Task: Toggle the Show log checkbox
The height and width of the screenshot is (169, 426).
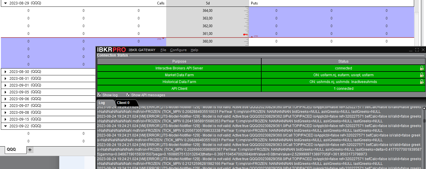Action: 99,95
